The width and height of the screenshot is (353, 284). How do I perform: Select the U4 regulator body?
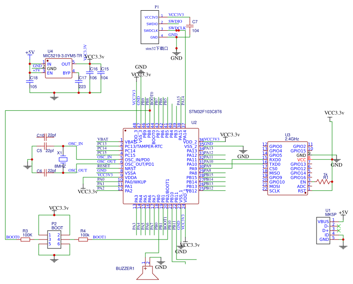pyautogui.click(x=59, y=68)
